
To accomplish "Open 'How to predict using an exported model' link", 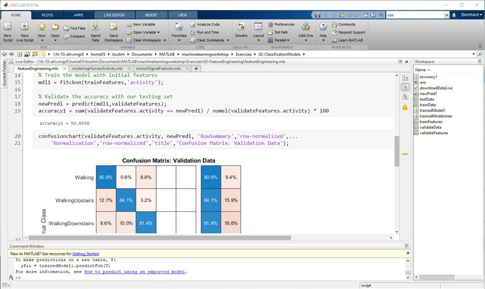I will [x=135, y=271].
